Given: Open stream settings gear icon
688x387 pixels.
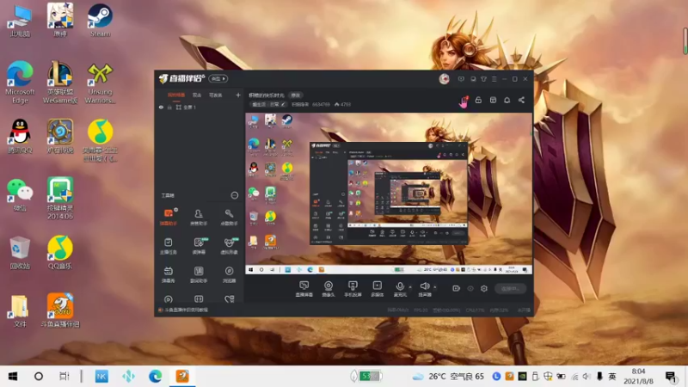Looking at the screenshot, I should click(484, 288).
